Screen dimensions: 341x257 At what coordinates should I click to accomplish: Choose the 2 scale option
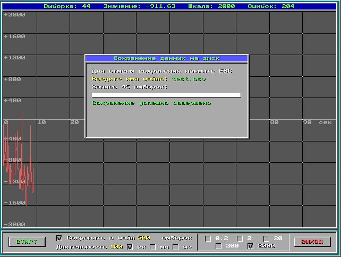pos(240,238)
